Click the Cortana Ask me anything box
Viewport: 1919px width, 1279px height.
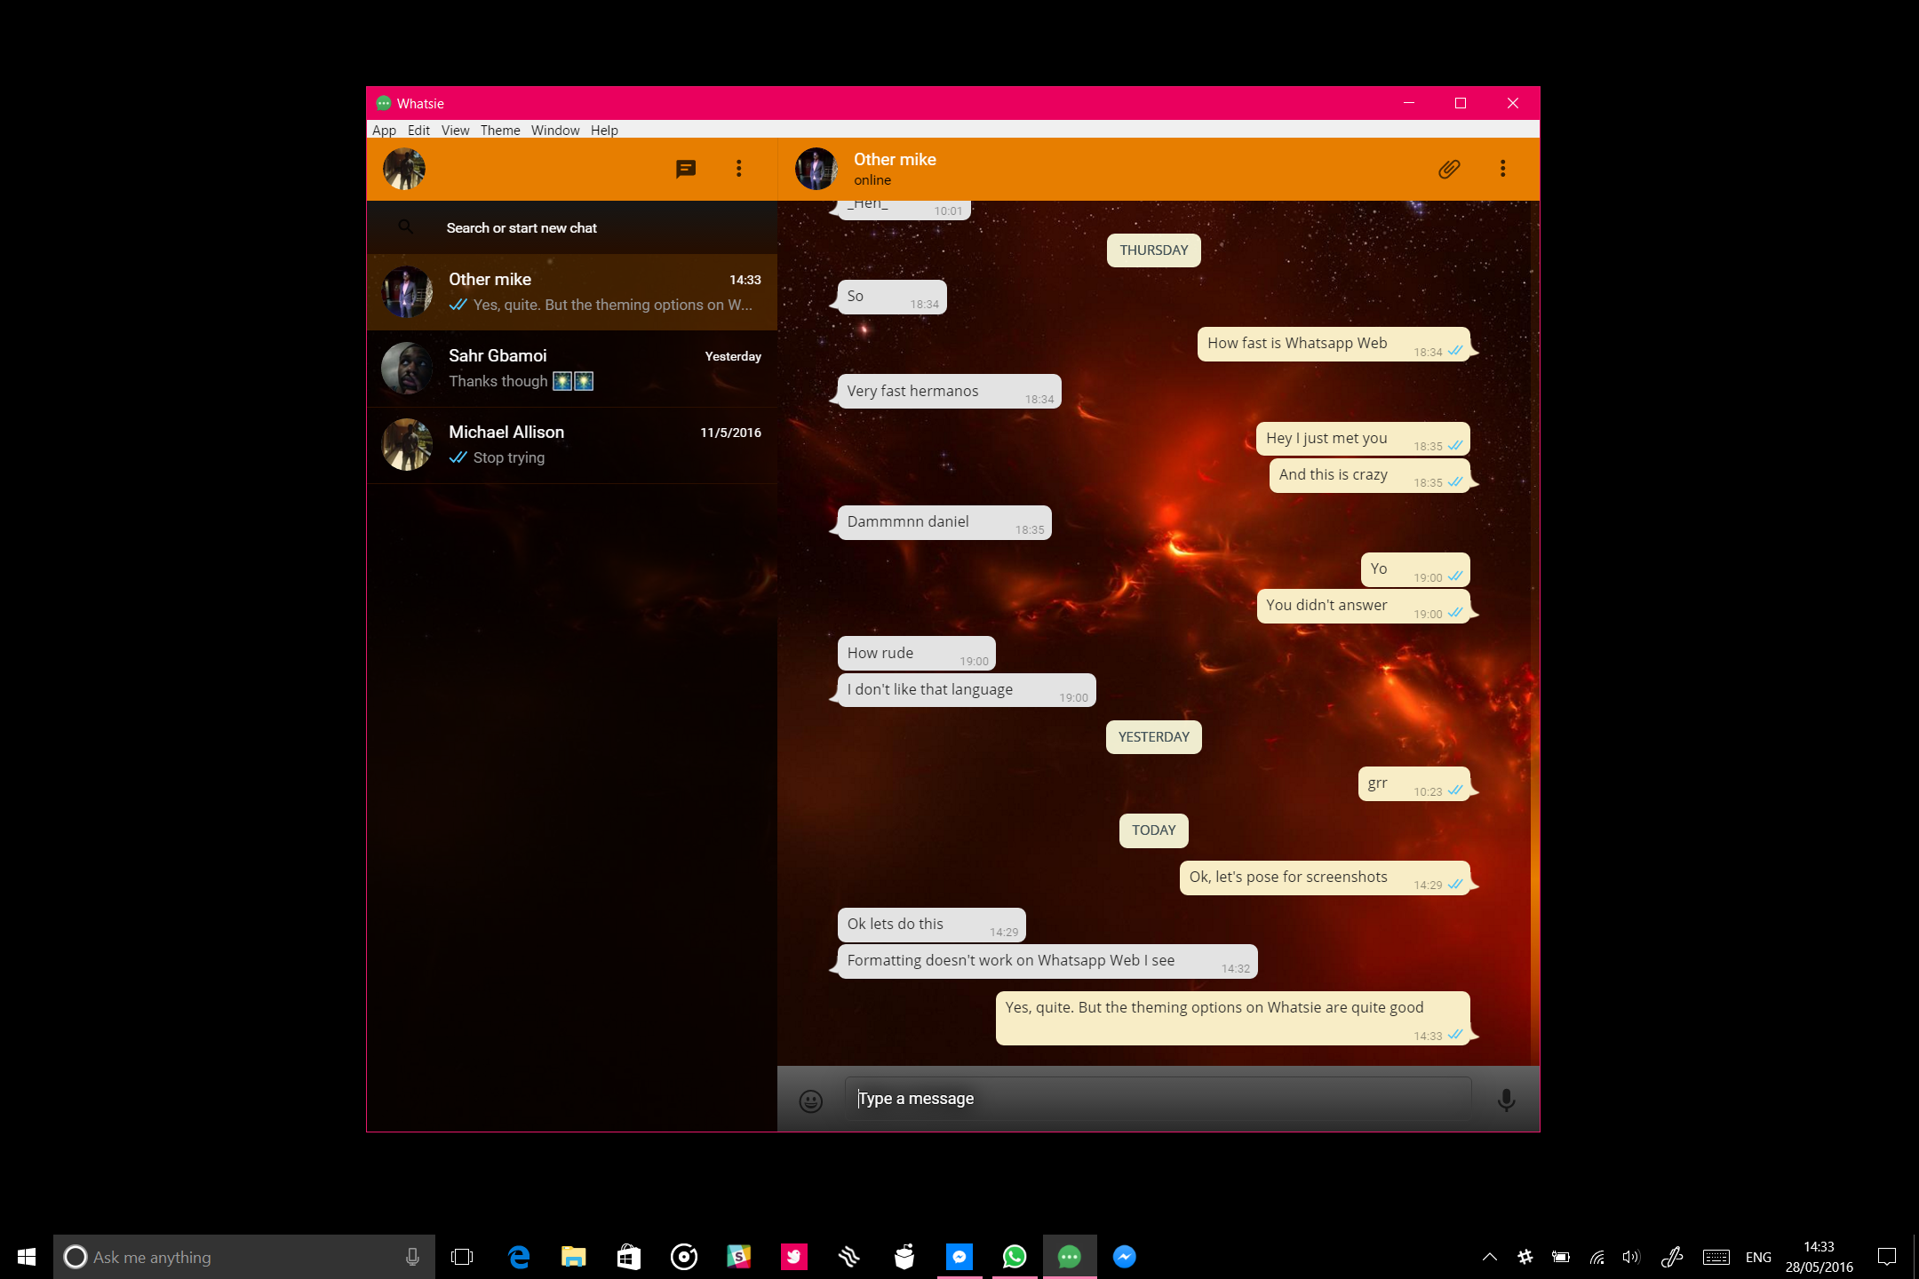244,1257
